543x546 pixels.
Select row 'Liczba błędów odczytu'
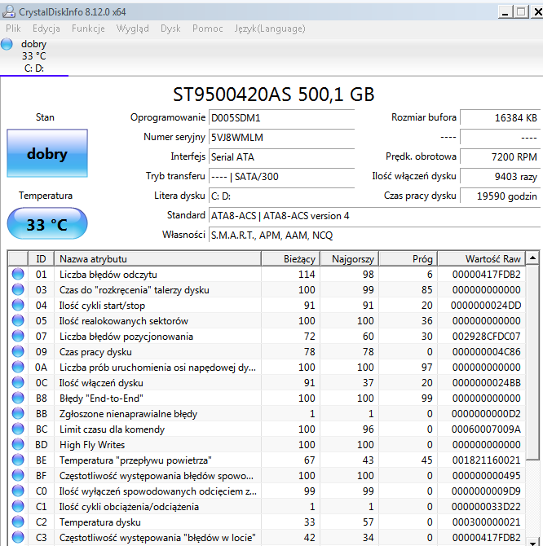(x=267, y=274)
